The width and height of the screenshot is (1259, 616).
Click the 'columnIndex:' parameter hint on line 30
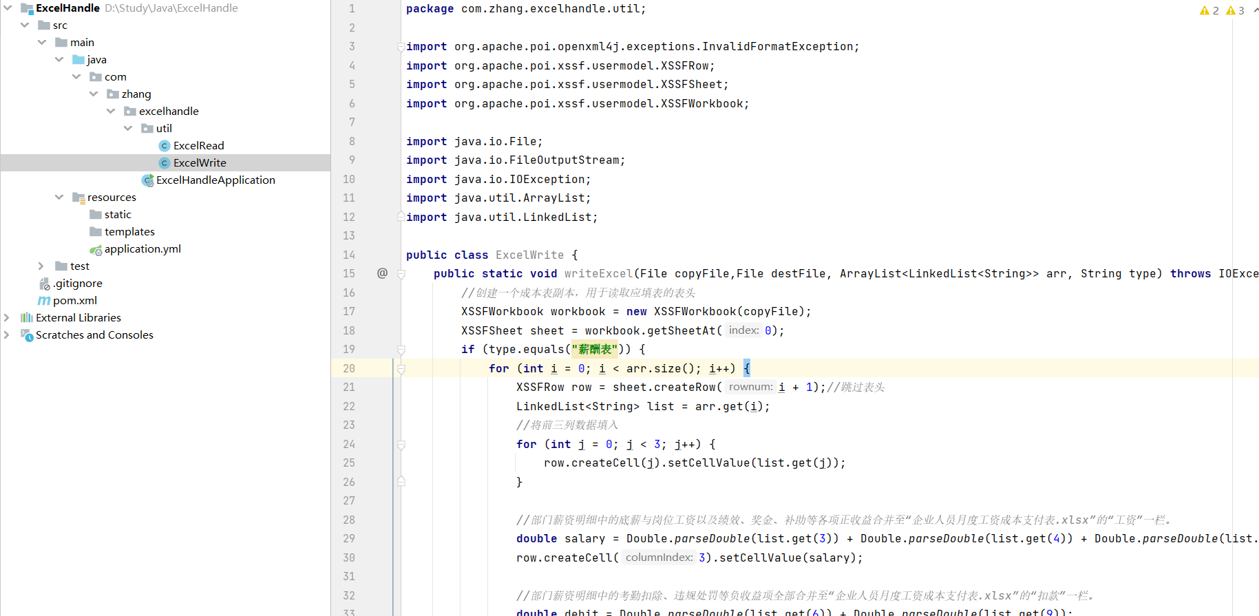[x=659, y=557]
